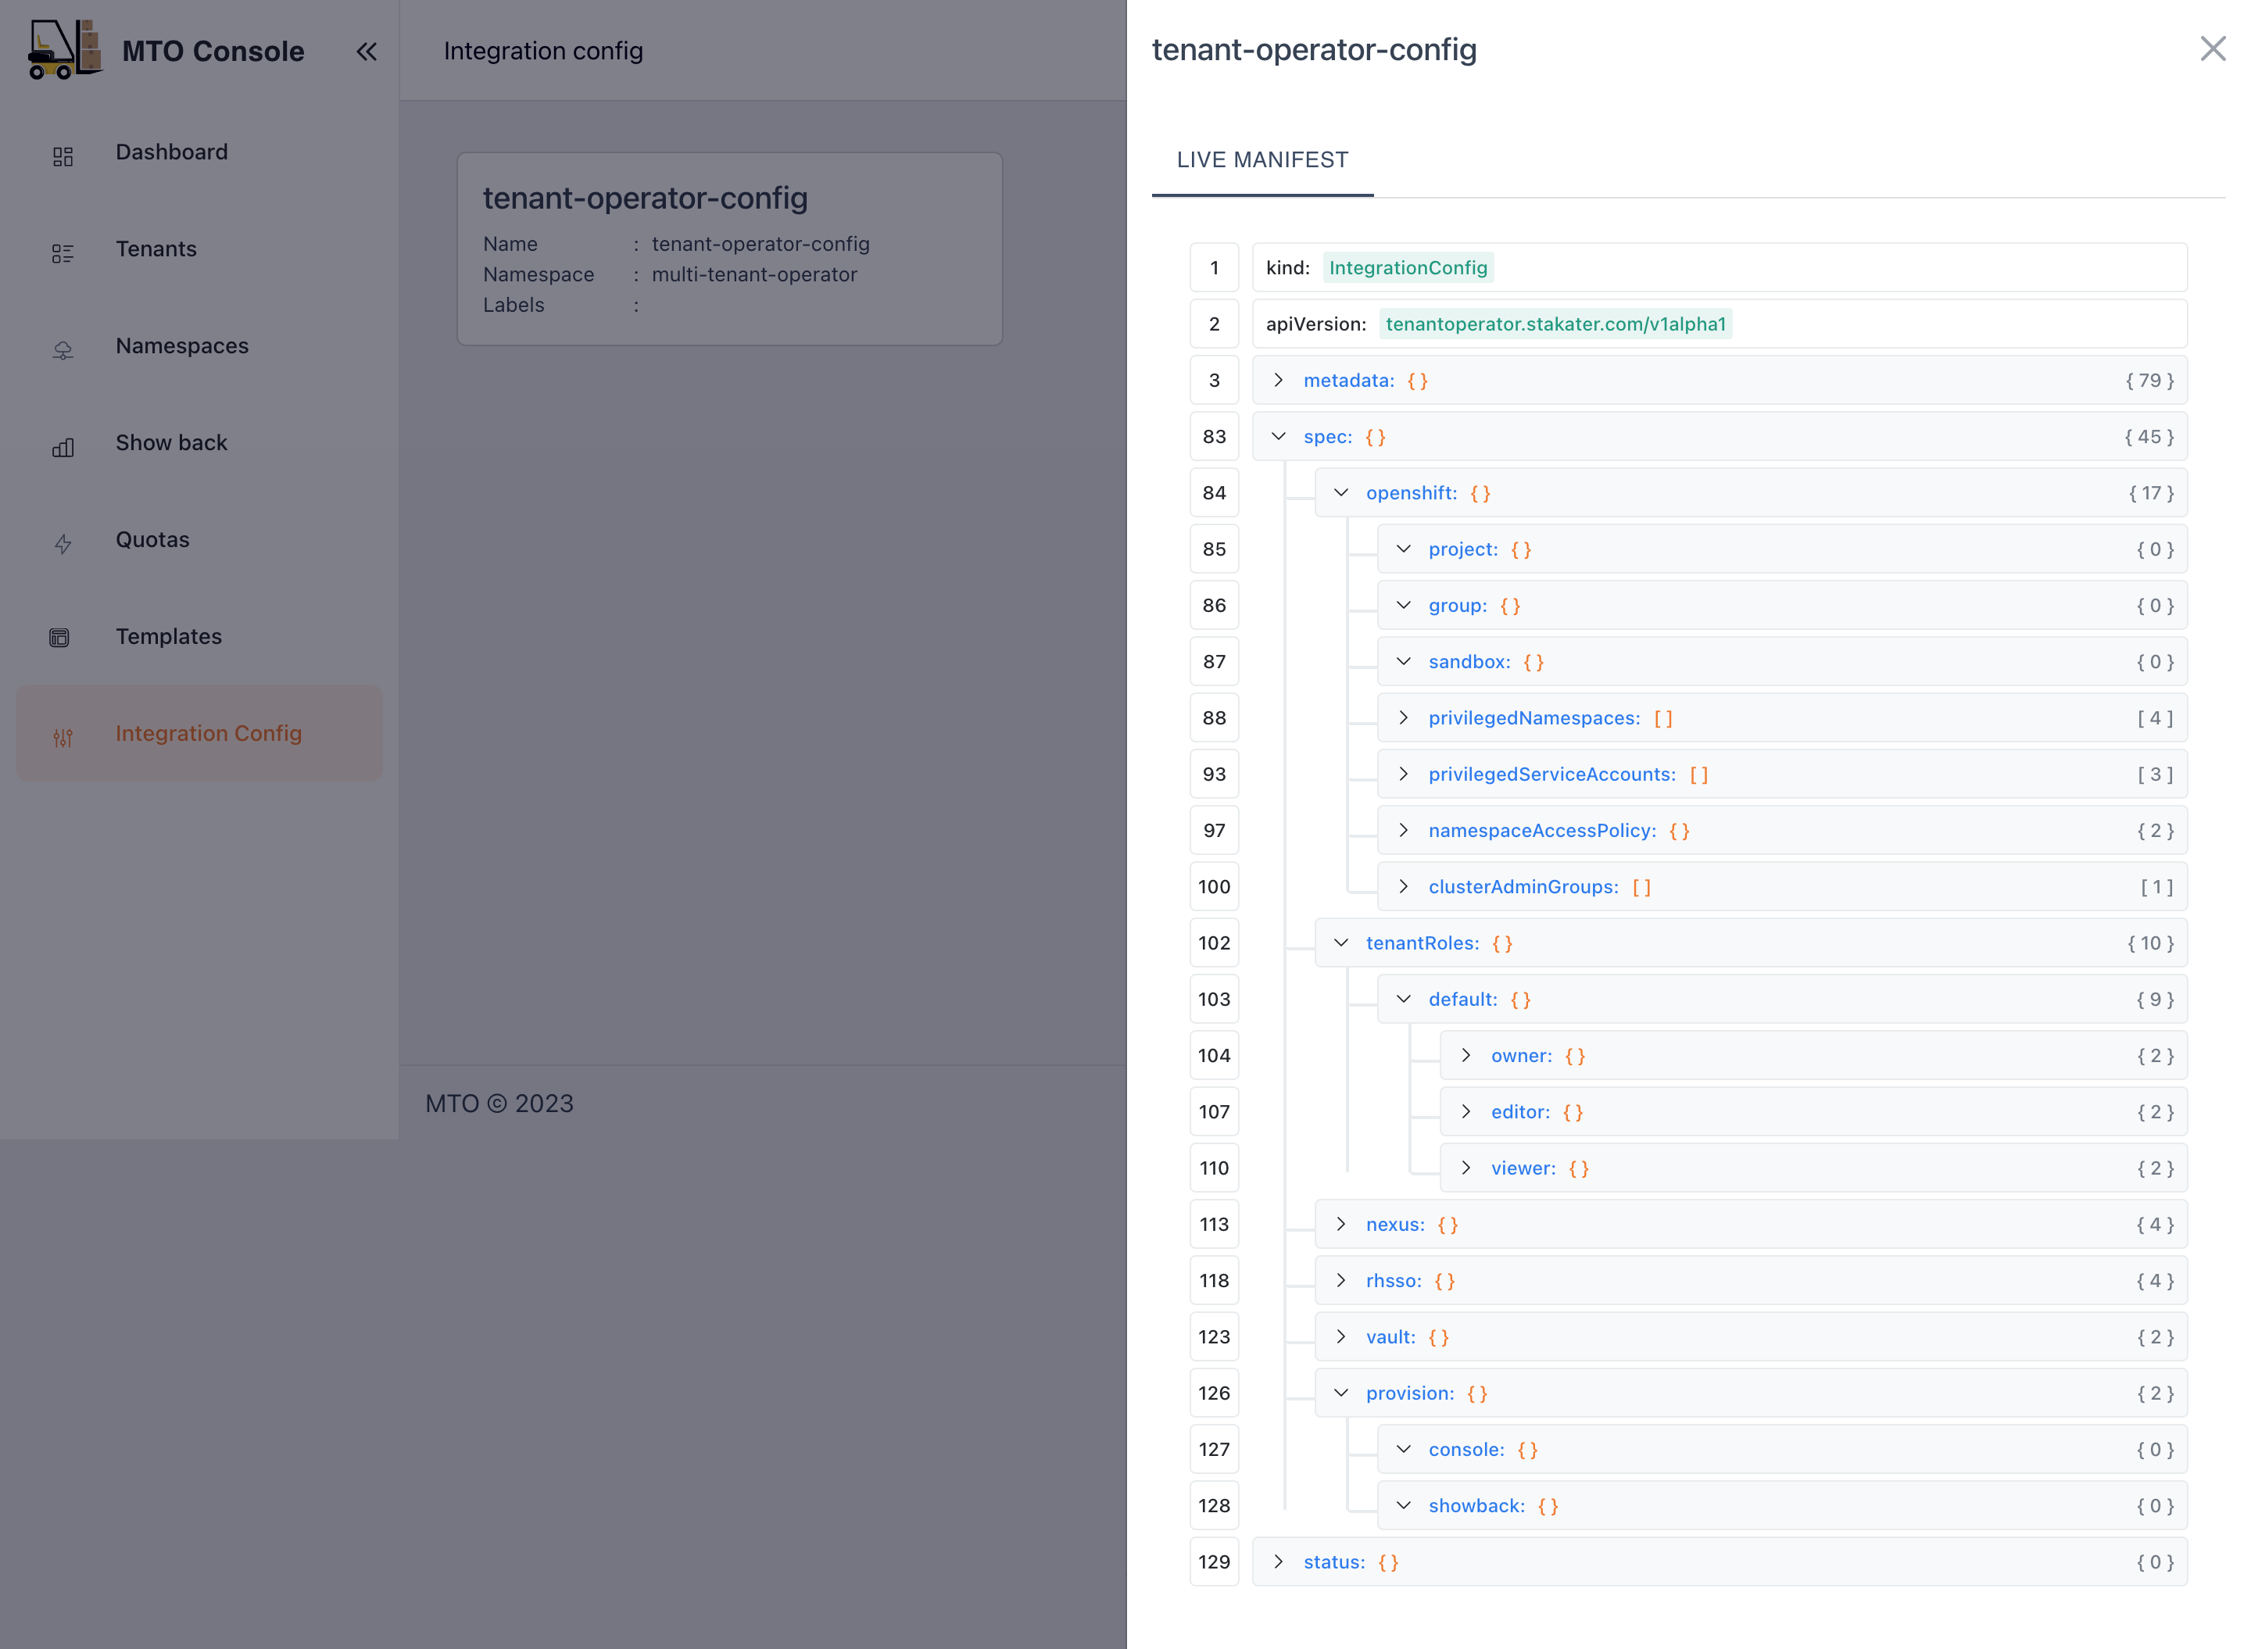2251x1649 pixels.
Task: Click the Quotas lightning icon
Action: 63,544
